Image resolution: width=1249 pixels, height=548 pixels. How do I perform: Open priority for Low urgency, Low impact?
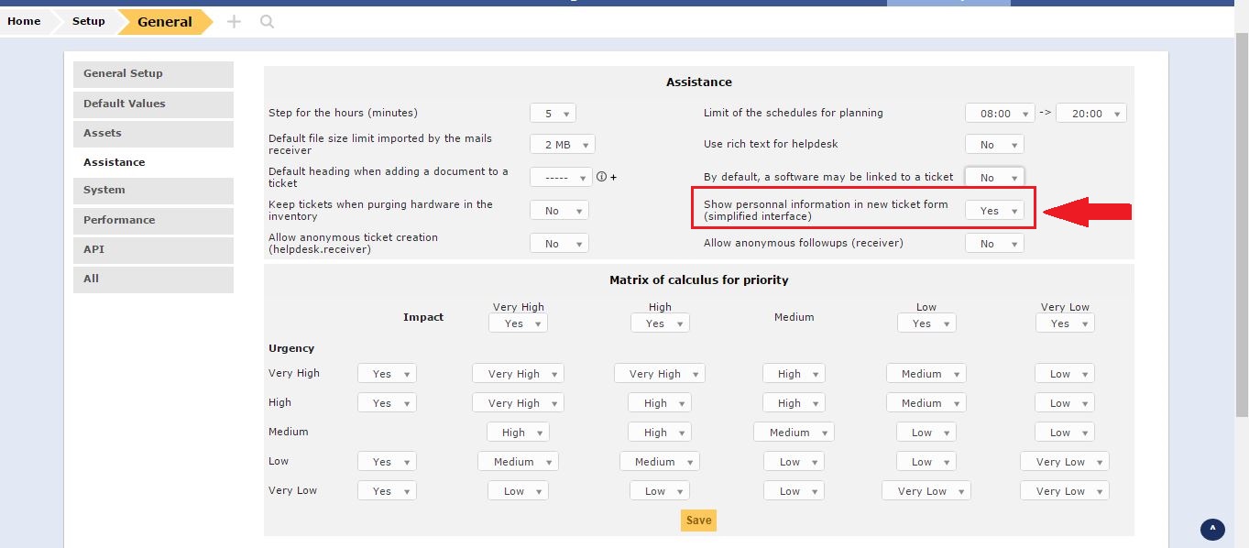click(926, 462)
